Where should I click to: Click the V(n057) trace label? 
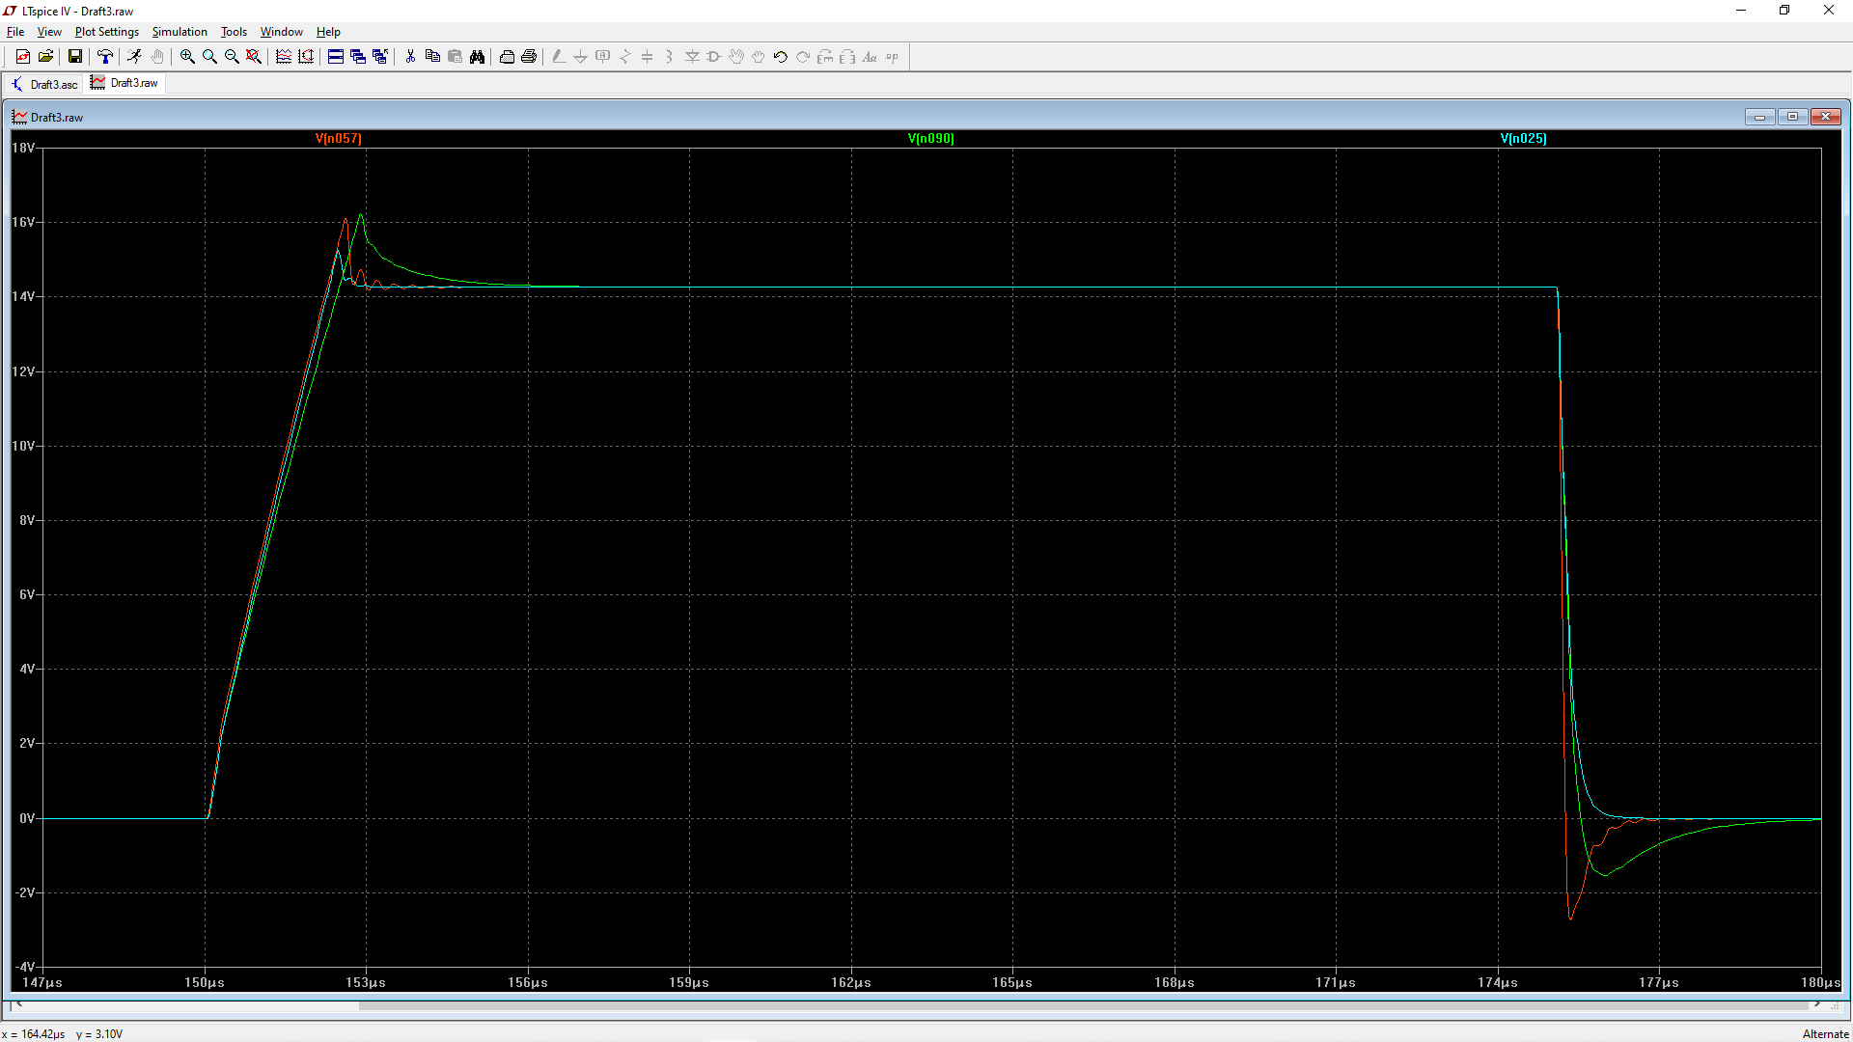click(339, 138)
